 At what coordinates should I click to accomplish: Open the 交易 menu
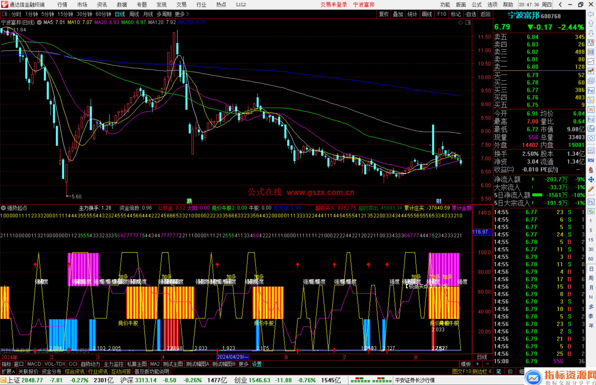click(x=181, y=5)
